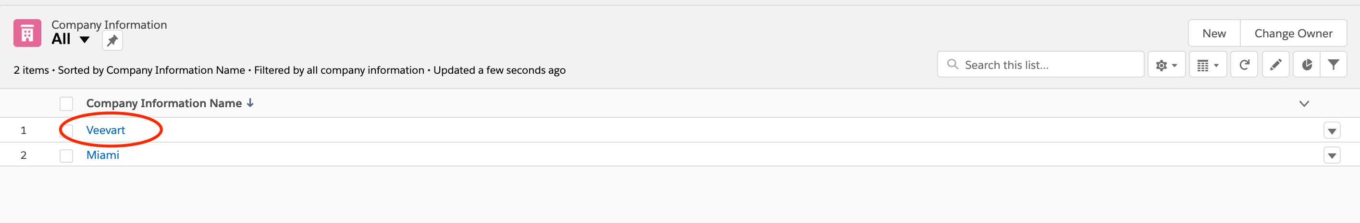Click the pencil edit list icon
This screenshot has width=1360, height=223.
click(x=1275, y=65)
